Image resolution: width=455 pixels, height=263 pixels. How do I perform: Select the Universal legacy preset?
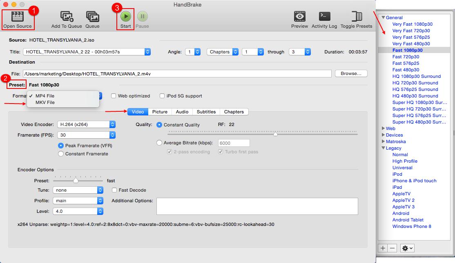[402, 168]
